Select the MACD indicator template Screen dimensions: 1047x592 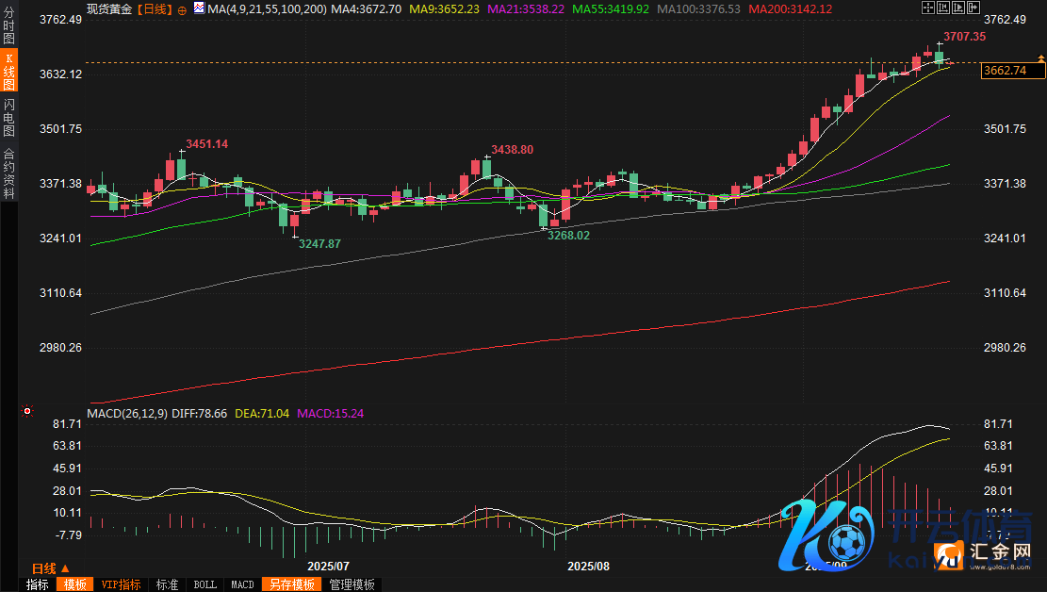pyautogui.click(x=242, y=584)
